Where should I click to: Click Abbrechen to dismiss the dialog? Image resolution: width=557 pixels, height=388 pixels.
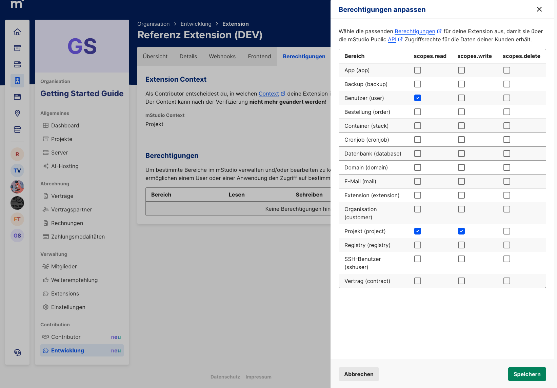tap(359, 374)
